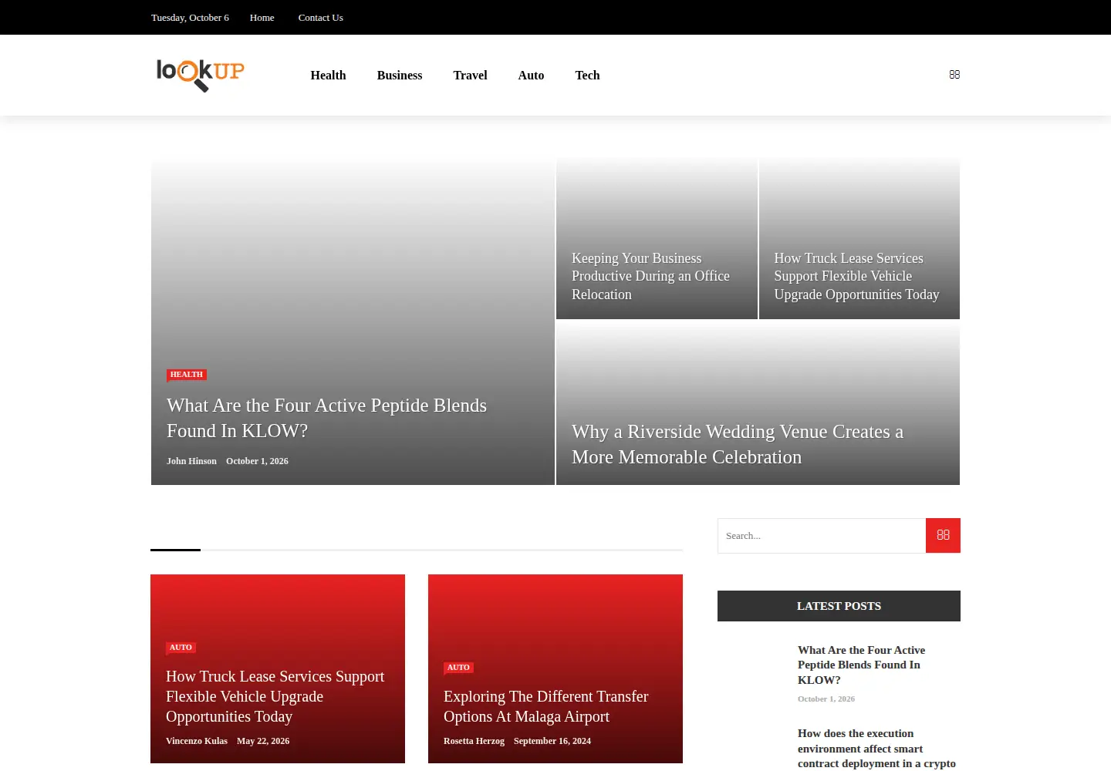Click sidebar 'October 1, 2026' date
This screenshot has height=771, width=1111.
point(826,699)
